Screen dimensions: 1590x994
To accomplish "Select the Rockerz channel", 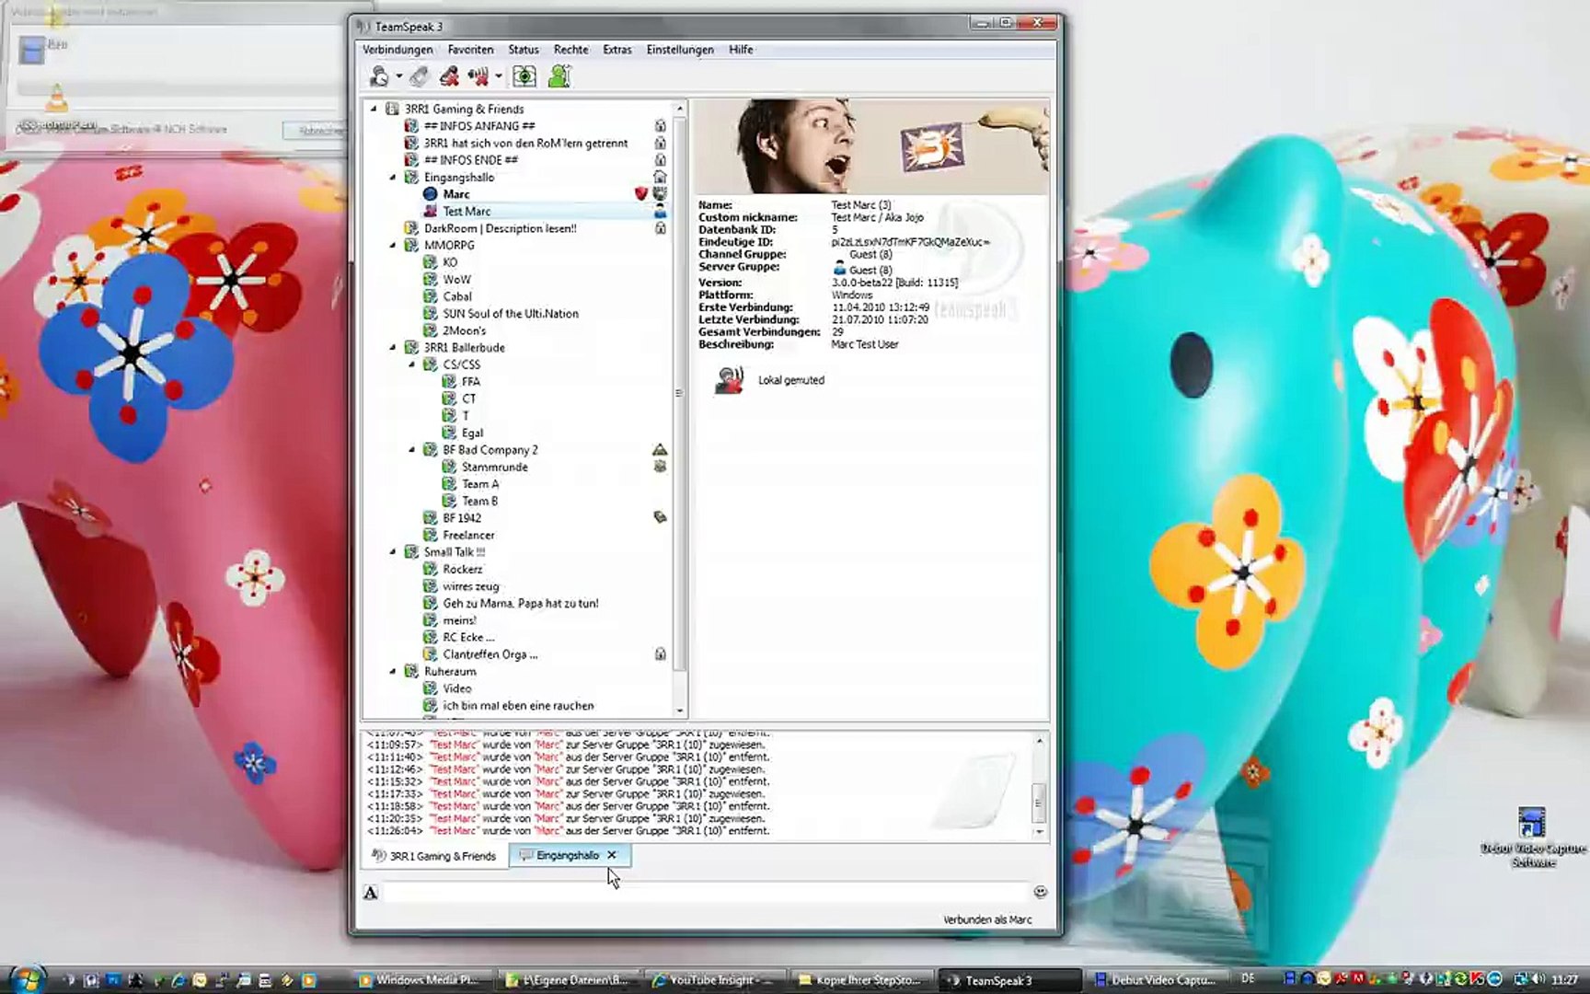I will tap(463, 569).
